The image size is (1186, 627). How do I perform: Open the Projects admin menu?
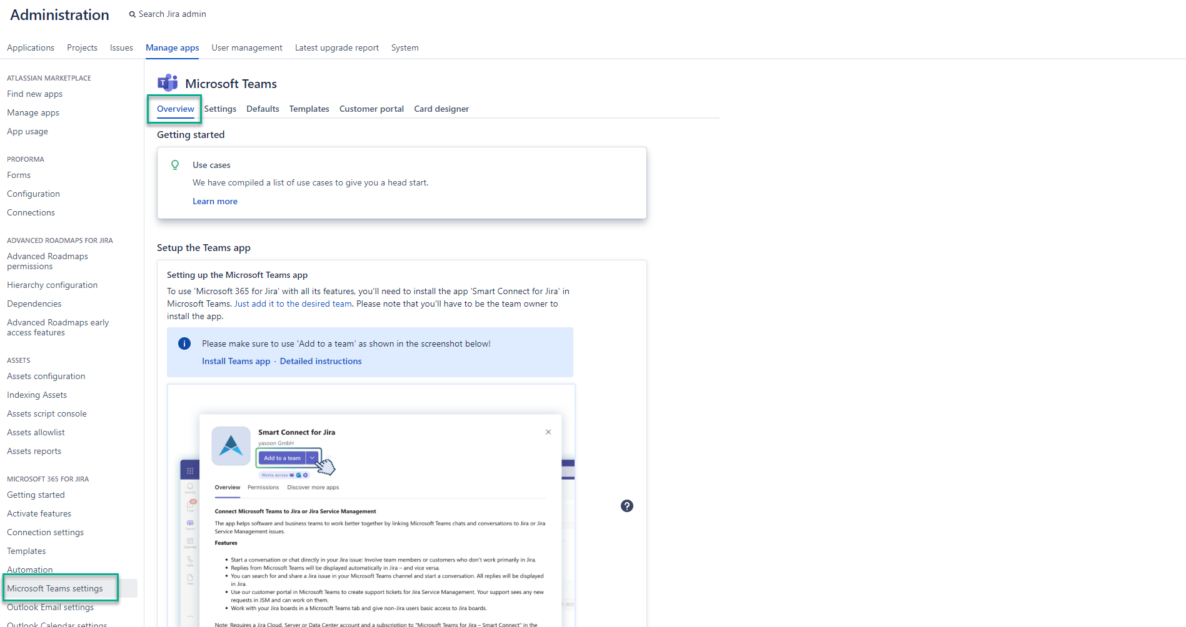coord(82,47)
